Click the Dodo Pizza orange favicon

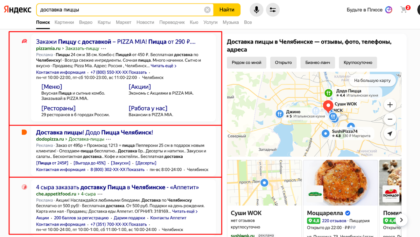point(24,132)
